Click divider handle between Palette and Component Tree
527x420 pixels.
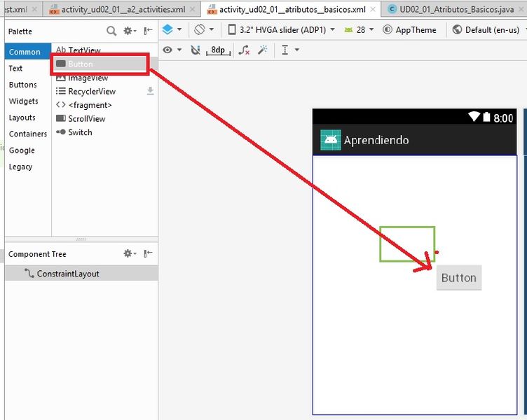point(81,239)
